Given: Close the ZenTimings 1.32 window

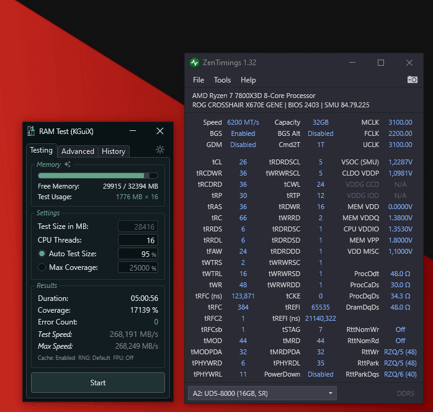Looking at the screenshot, I should pyautogui.click(x=409, y=63).
